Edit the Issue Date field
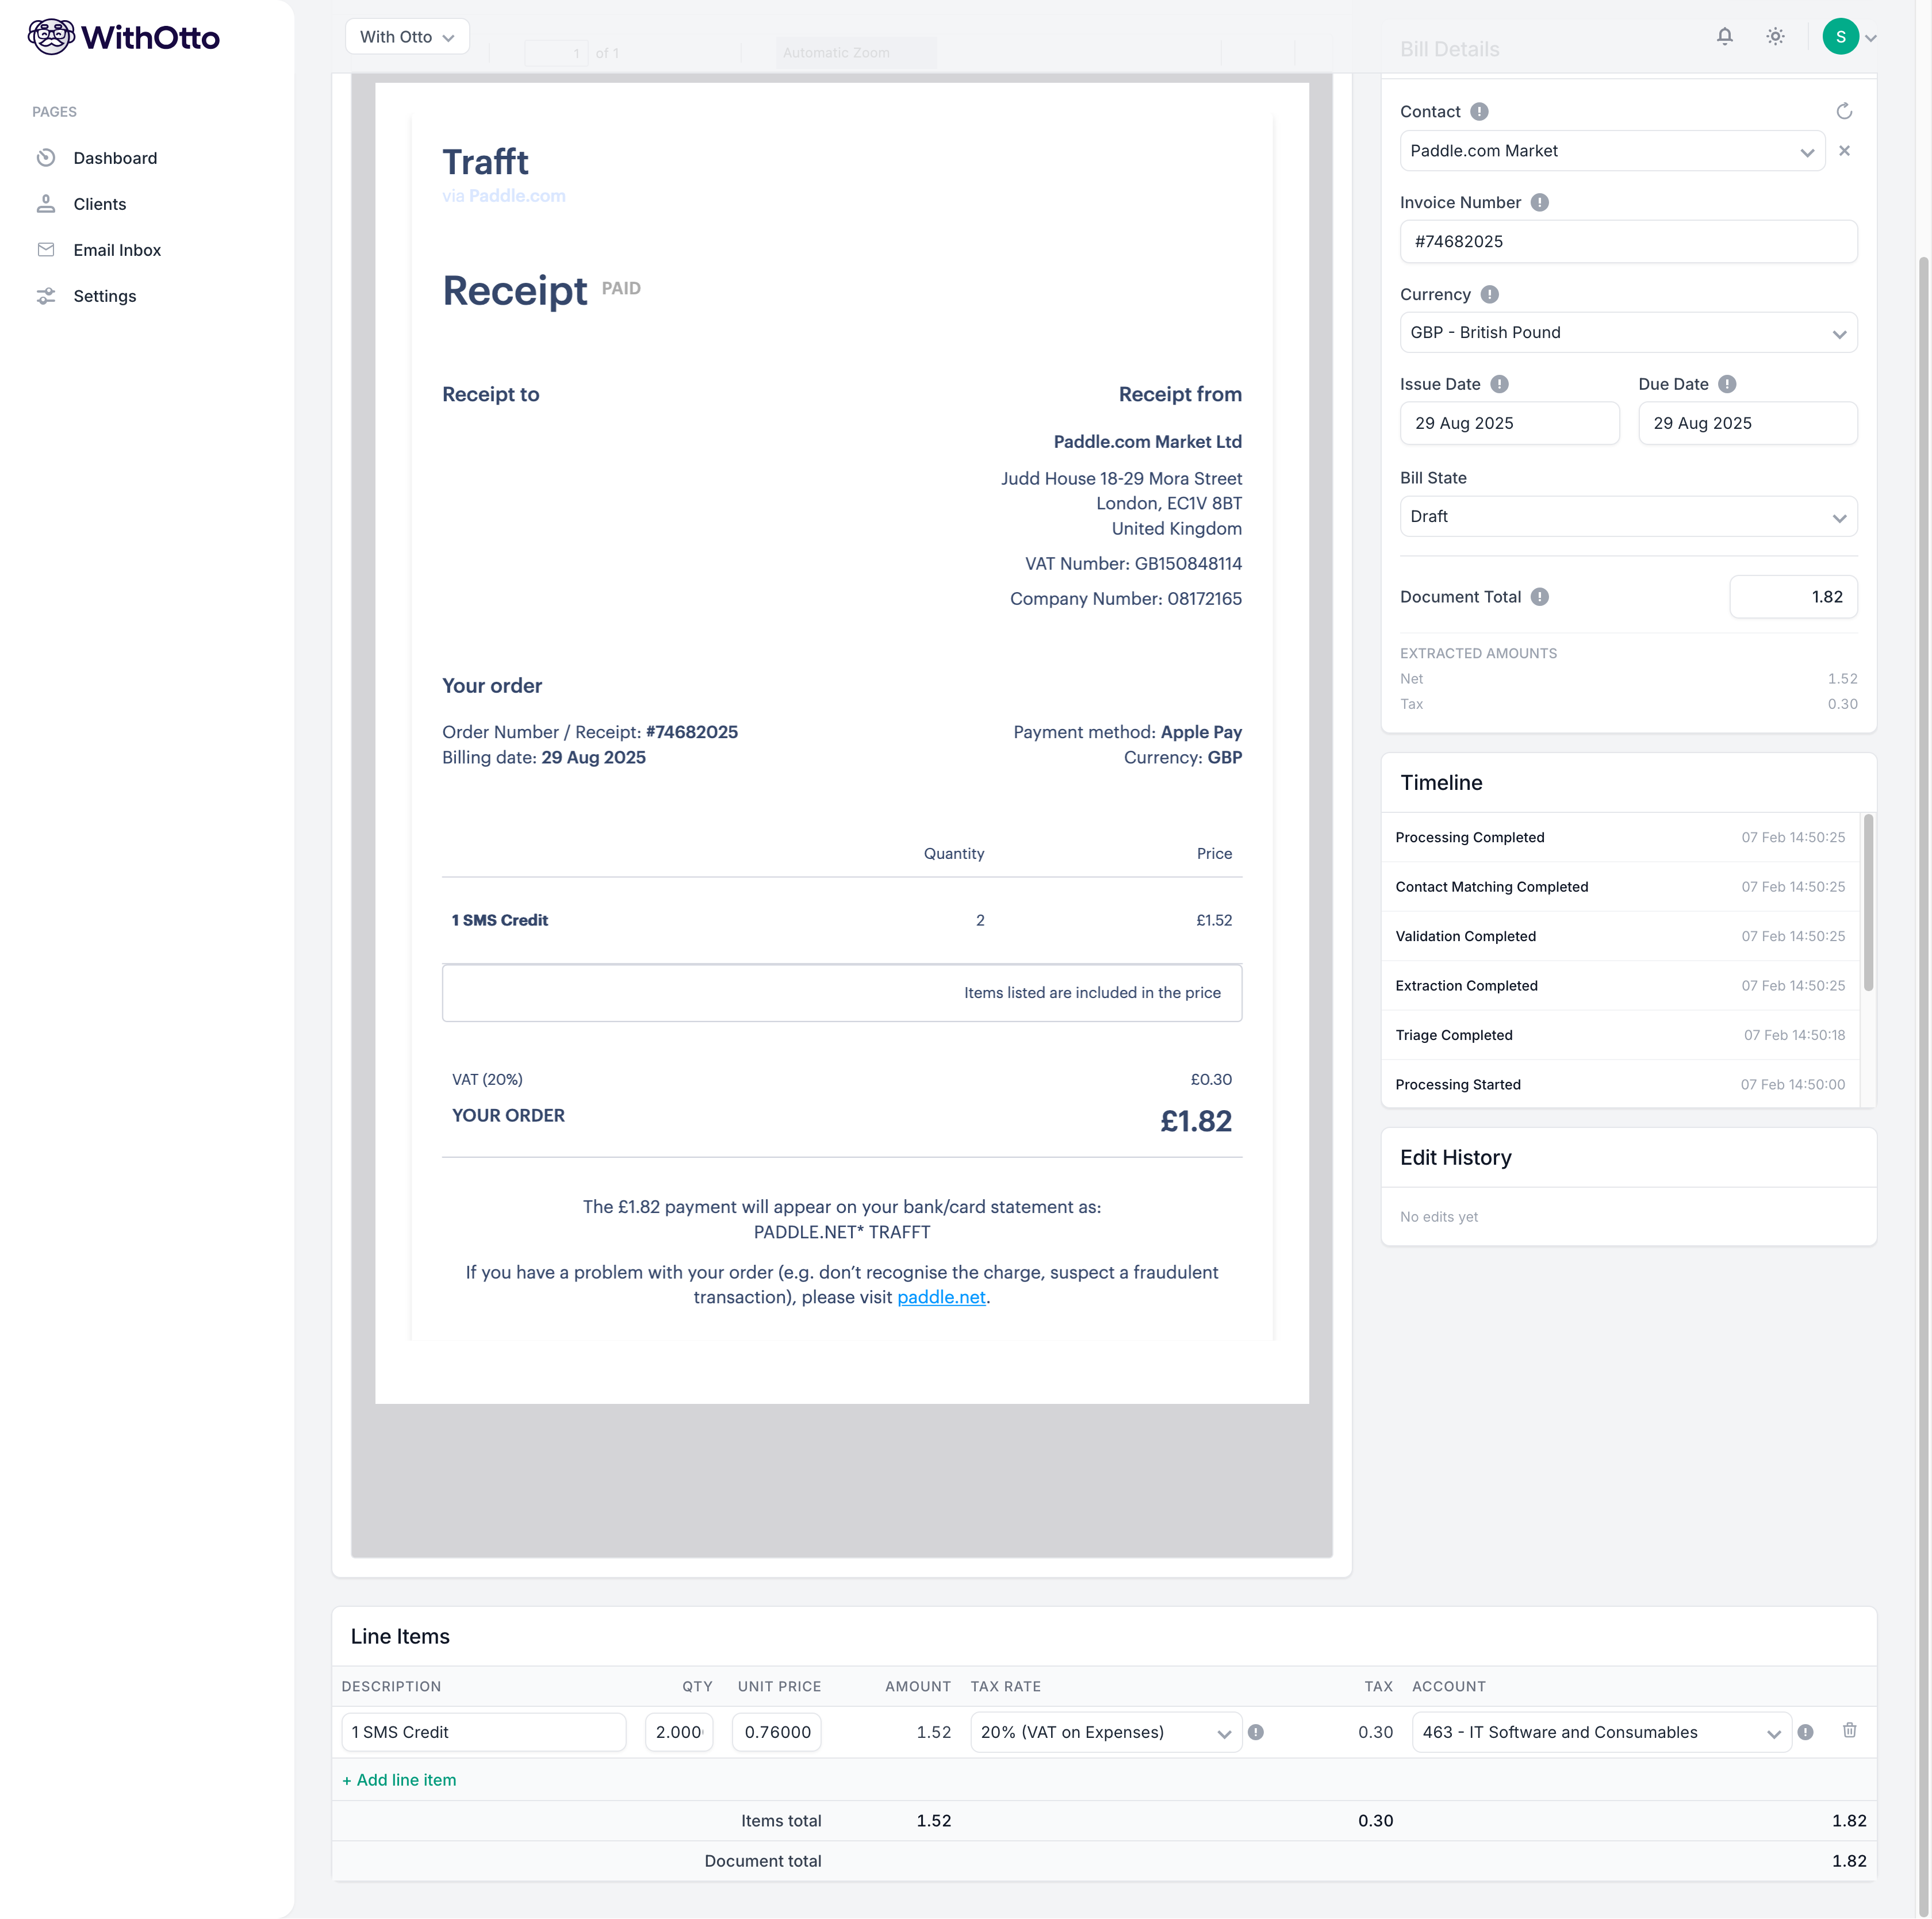 coord(1509,424)
